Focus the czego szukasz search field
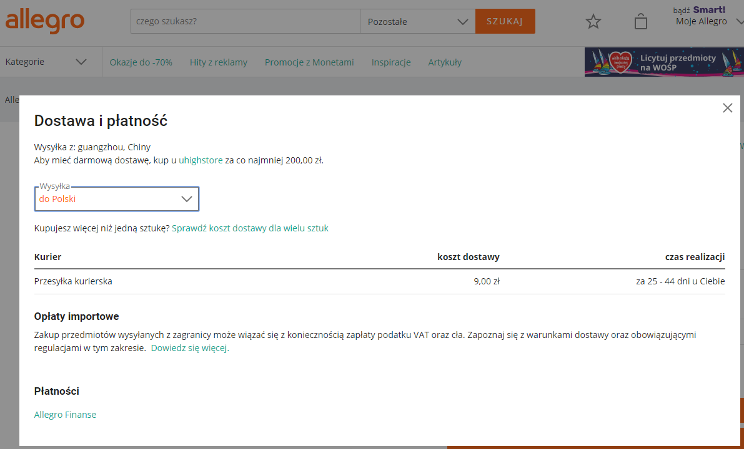 [x=245, y=22]
